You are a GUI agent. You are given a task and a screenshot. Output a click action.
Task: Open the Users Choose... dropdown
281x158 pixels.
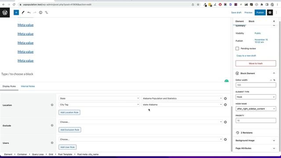[x=140, y=139]
